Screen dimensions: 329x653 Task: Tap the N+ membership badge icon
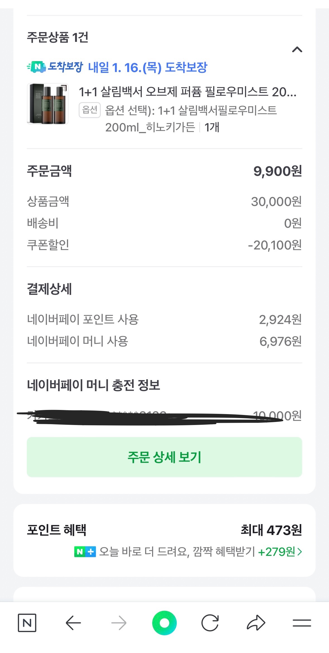click(85, 552)
